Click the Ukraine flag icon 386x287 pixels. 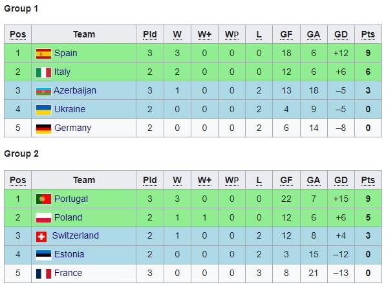pos(43,110)
